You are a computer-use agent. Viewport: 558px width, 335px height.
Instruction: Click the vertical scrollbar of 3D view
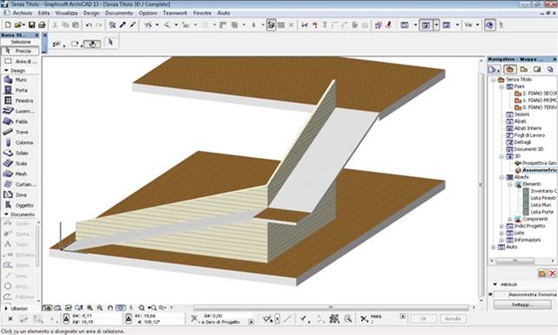click(x=481, y=184)
